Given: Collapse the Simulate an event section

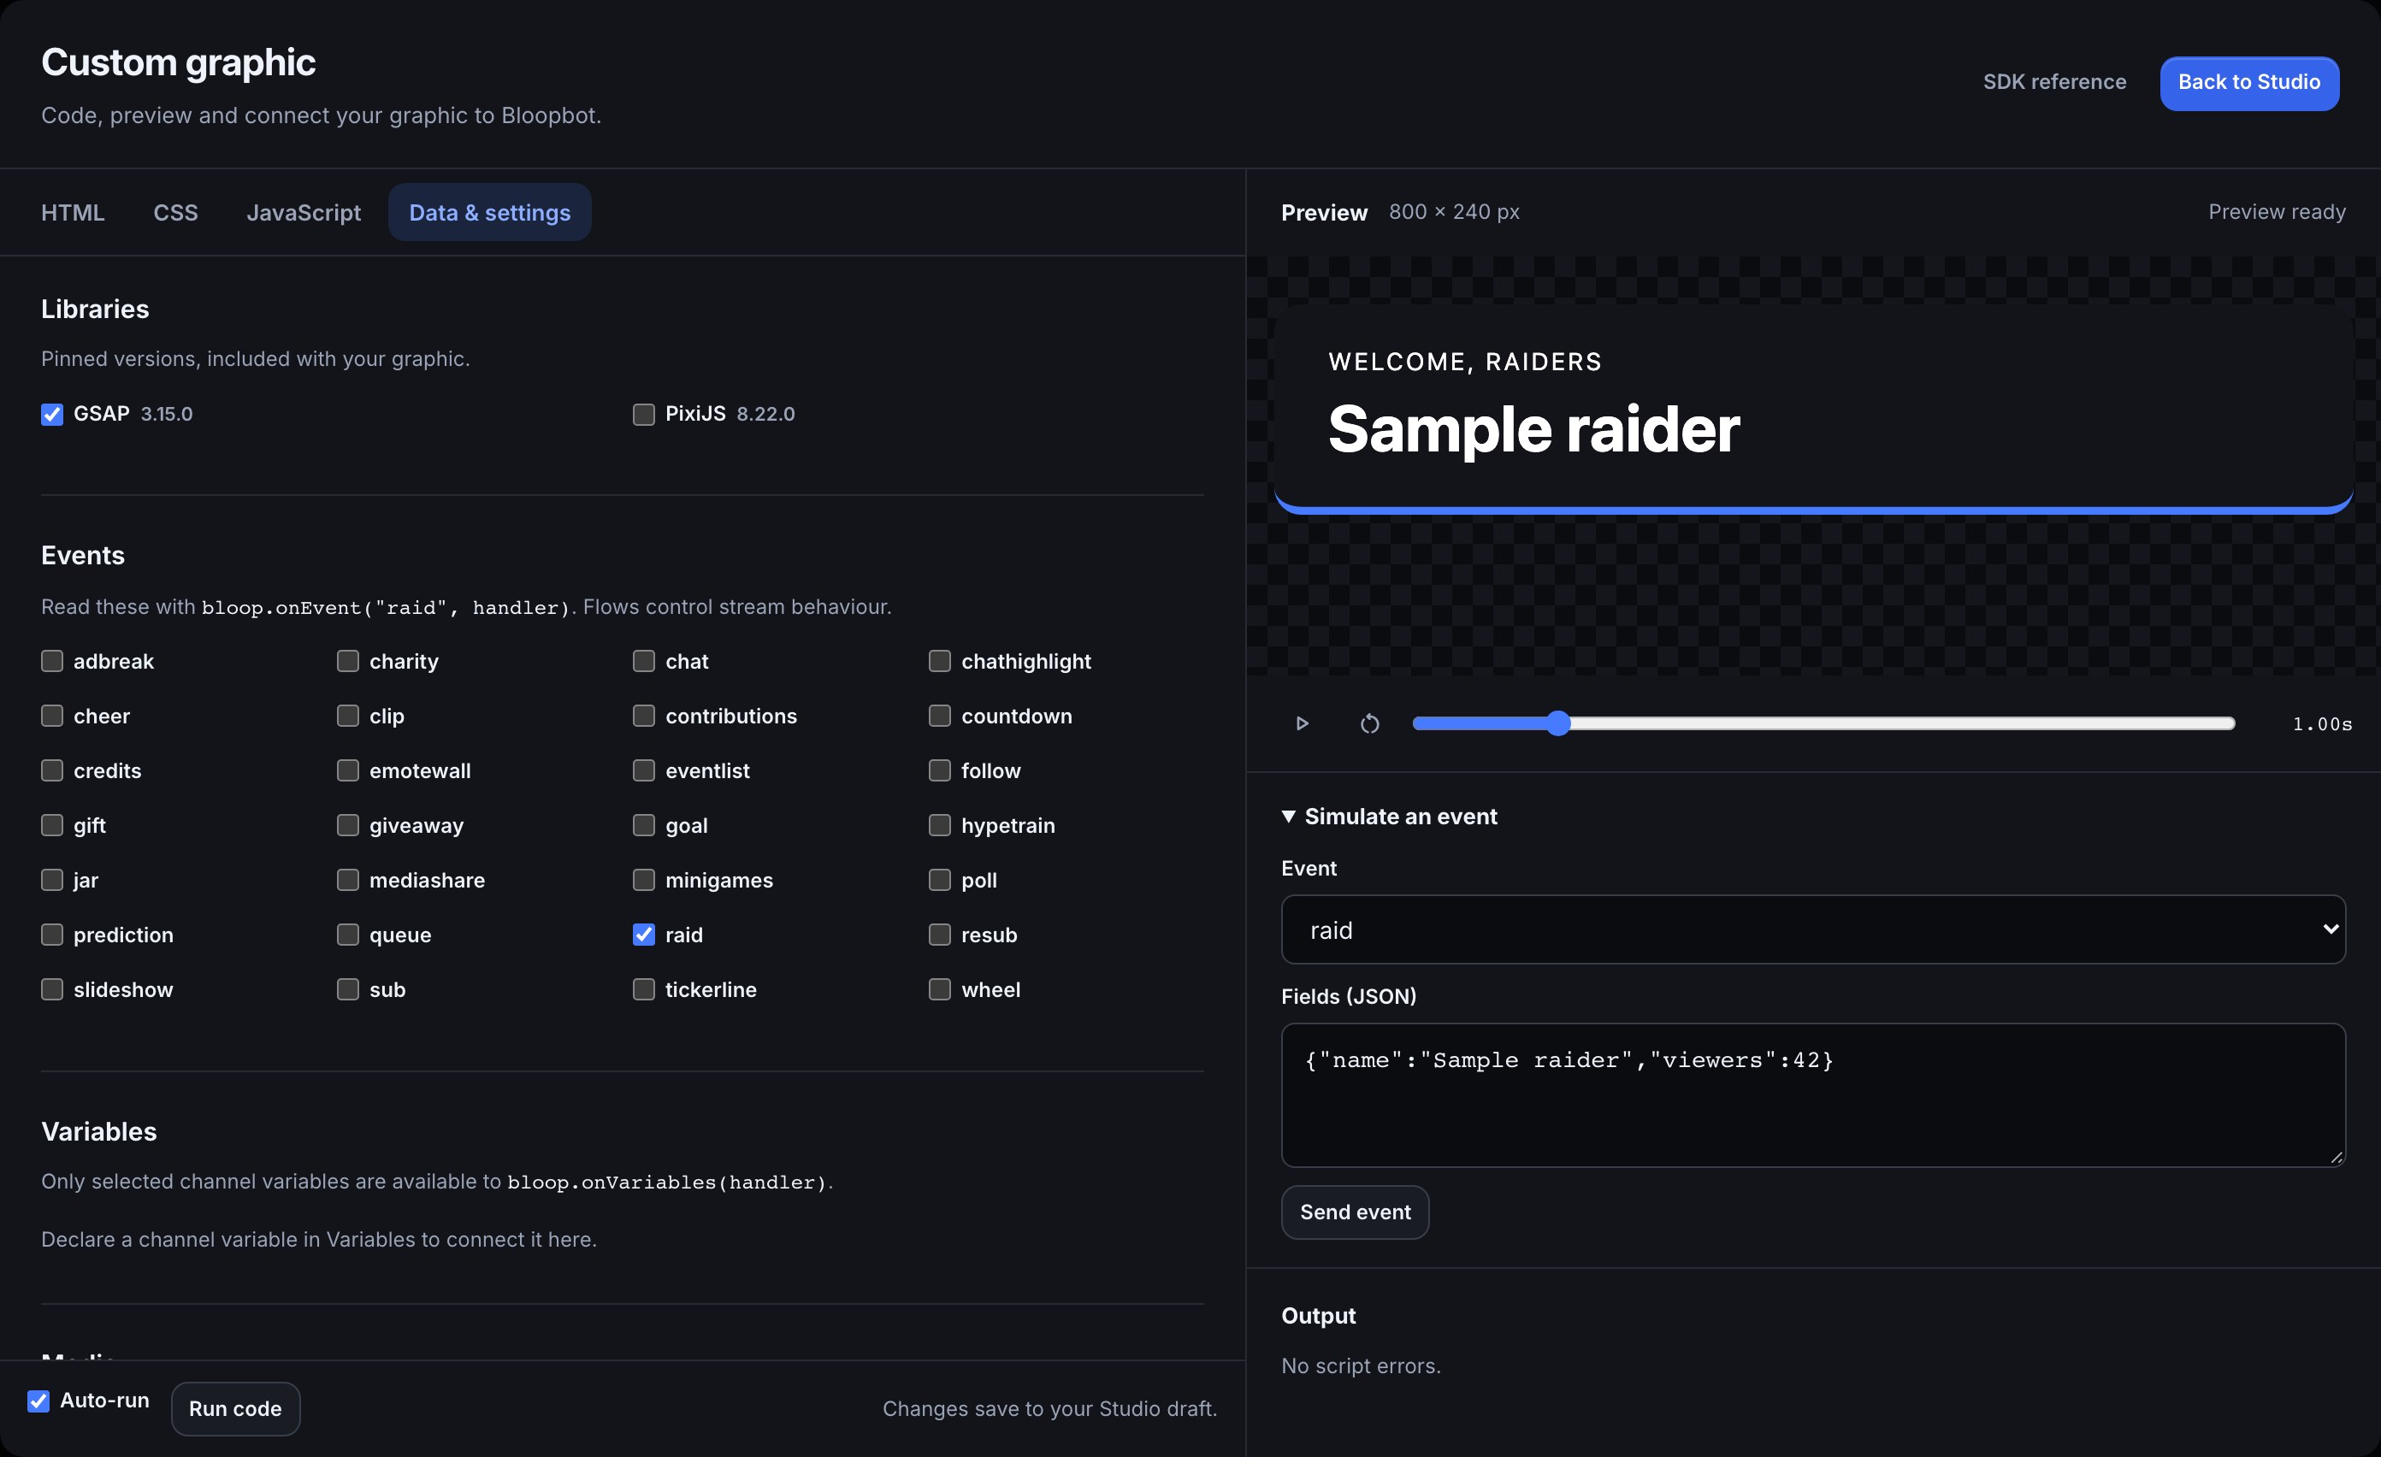Looking at the screenshot, I should pyautogui.click(x=1389, y=817).
